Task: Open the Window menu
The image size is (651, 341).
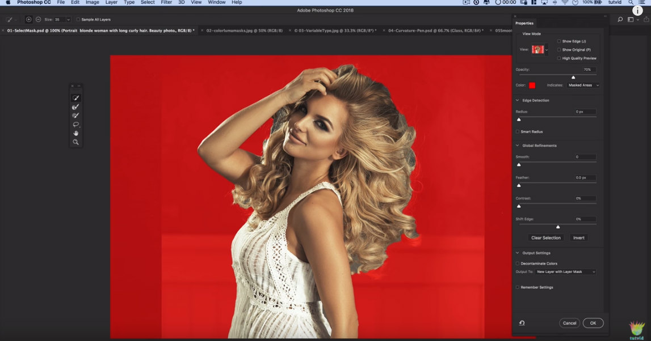Action: coord(216,2)
